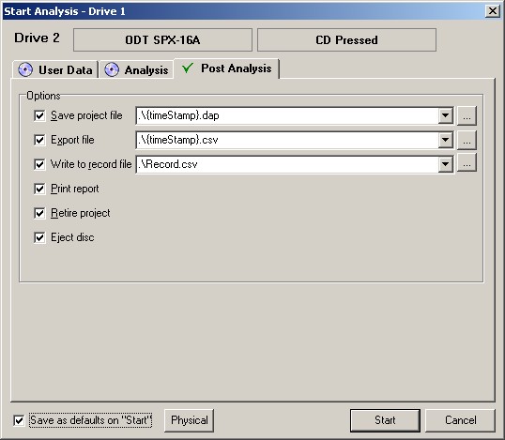Click the disc icon on Analysis tab

click(112, 69)
